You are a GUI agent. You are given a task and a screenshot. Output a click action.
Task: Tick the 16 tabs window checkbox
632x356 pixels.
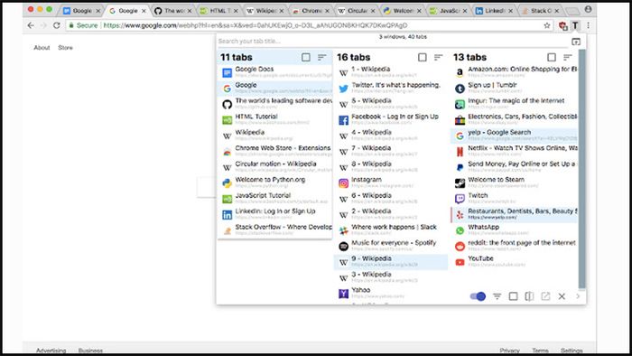(x=423, y=57)
